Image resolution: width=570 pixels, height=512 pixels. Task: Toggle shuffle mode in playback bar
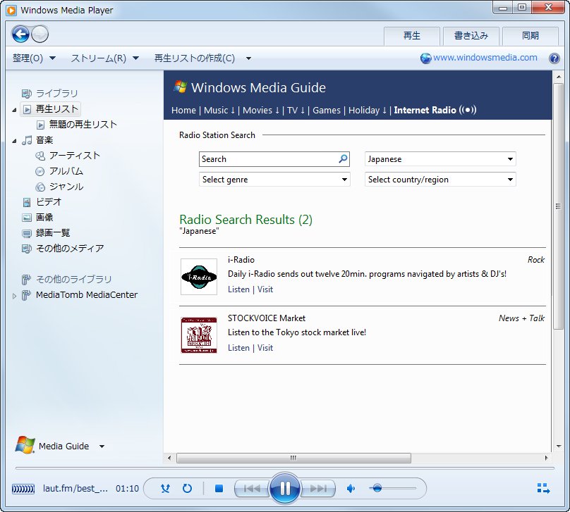tap(165, 489)
